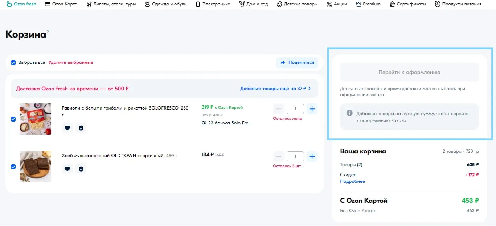The image size is (496, 226).
Task: Click Доставка Ozon fresh ко времени banner text
Action: pyautogui.click(x=72, y=89)
